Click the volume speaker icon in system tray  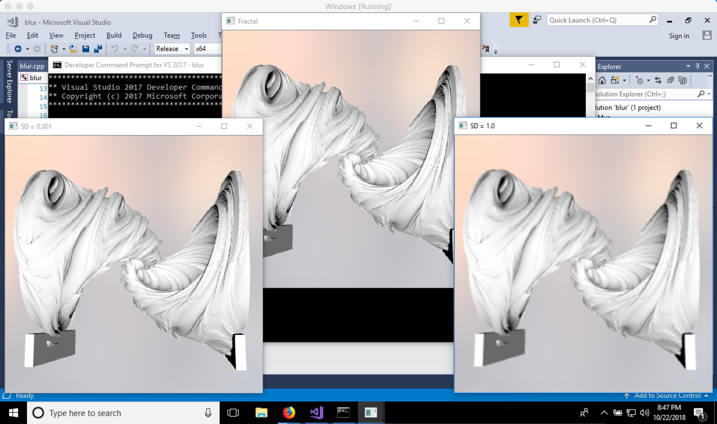644,413
